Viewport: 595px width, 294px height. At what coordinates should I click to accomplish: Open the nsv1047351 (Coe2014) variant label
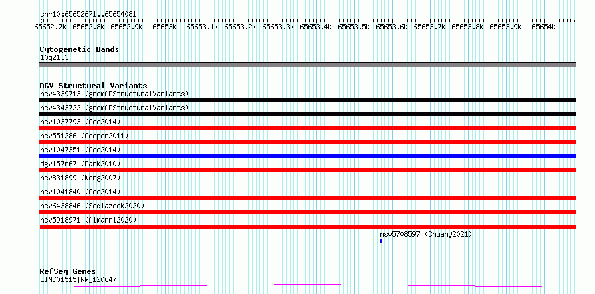pyautogui.click(x=80, y=150)
